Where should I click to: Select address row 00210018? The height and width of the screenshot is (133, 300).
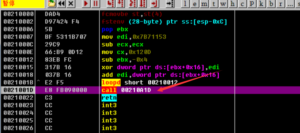tap(18, 75)
